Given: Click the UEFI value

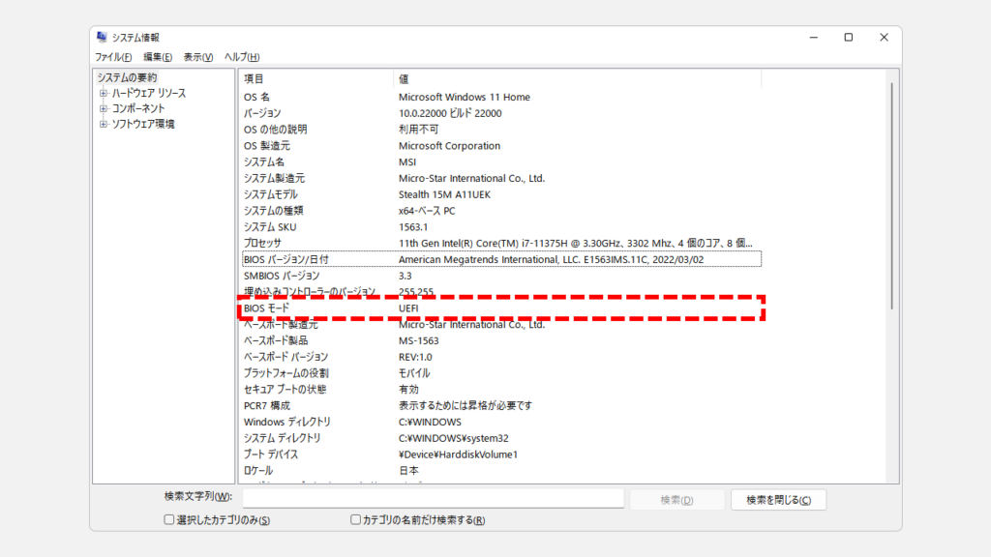Looking at the screenshot, I should 408,308.
